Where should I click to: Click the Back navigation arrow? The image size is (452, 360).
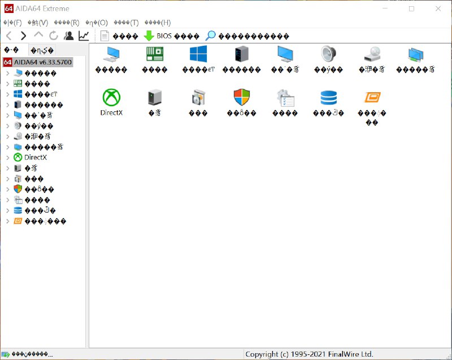coord(8,36)
